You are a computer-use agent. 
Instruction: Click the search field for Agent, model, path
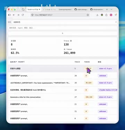62,28
